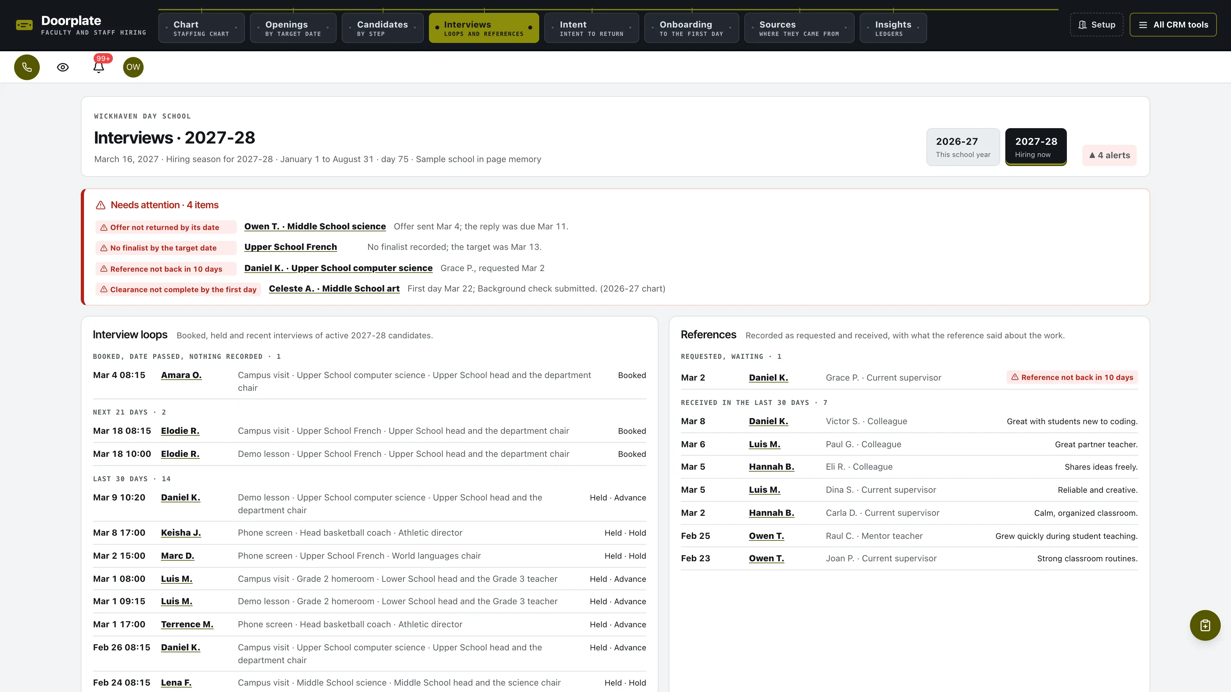The height and width of the screenshot is (692, 1231).
Task: Open Luis M. on the Paul G. reference row
Action: click(x=764, y=444)
